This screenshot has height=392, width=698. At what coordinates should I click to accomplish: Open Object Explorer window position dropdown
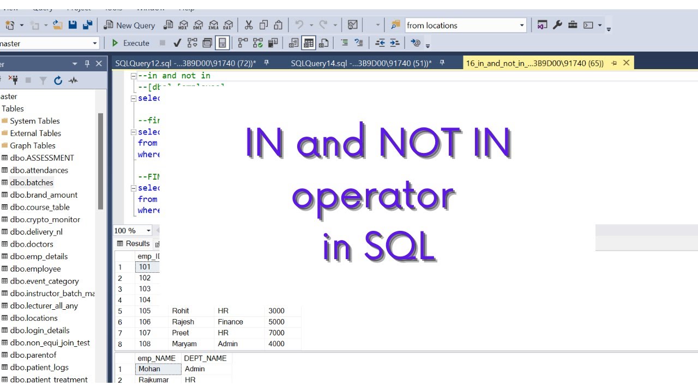[75, 64]
